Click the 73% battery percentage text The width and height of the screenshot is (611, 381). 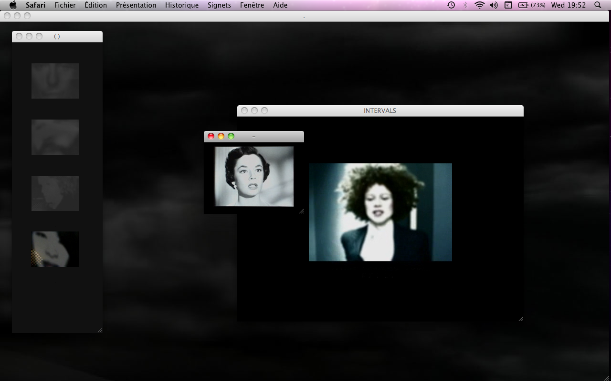[538, 5]
